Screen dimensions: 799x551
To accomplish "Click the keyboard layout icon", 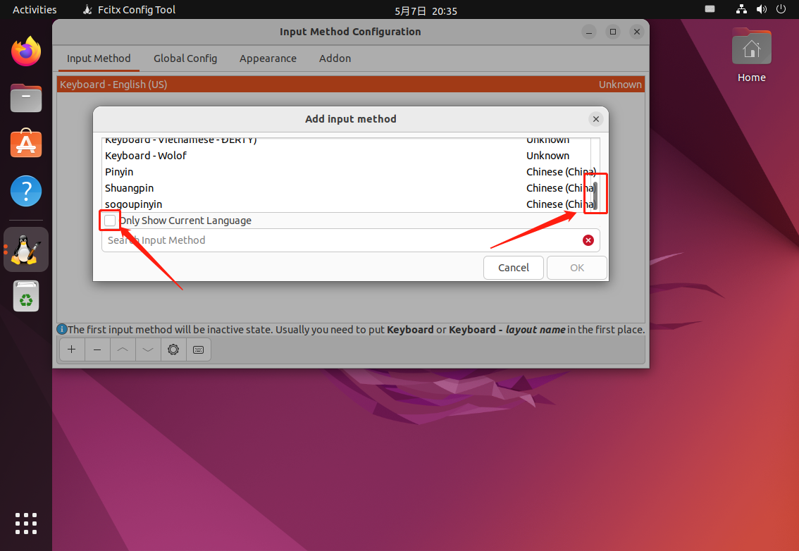I will pos(199,349).
